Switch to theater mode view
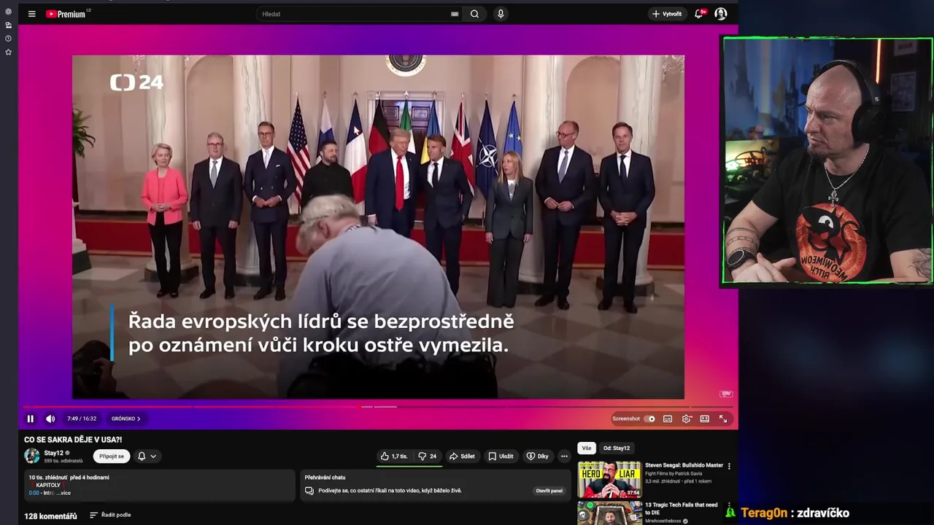The width and height of the screenshot is (934, 525). [705, 419]
